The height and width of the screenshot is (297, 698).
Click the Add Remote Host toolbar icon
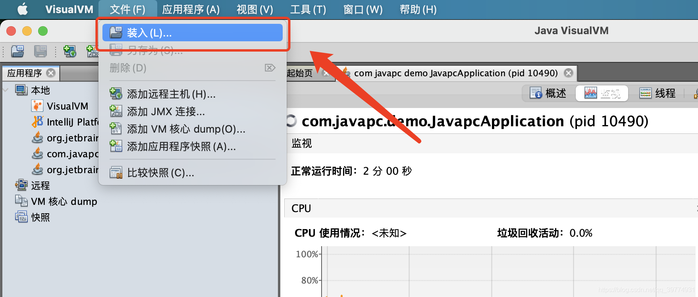[x=70, y=51]
